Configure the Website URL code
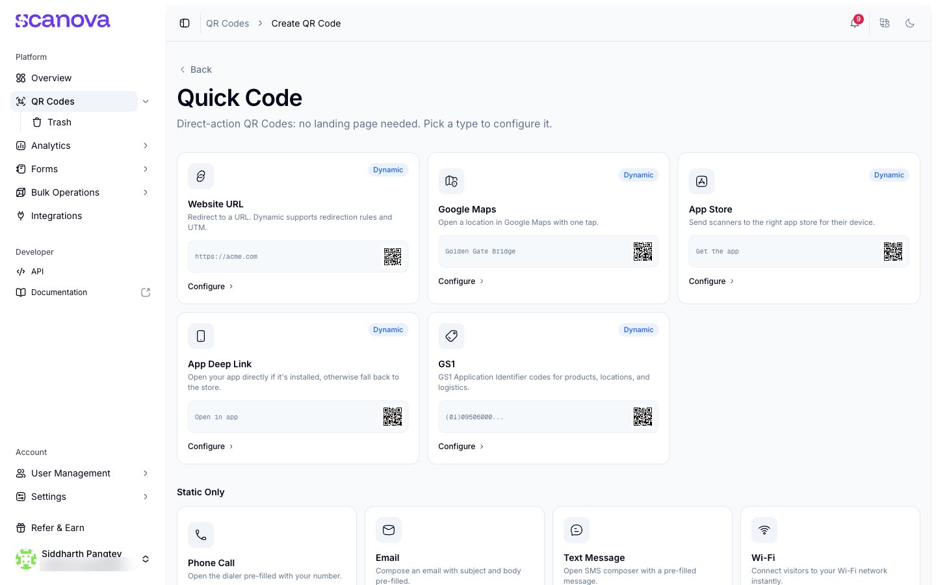Viewport: 936px width, 585px height. point(211,287)
